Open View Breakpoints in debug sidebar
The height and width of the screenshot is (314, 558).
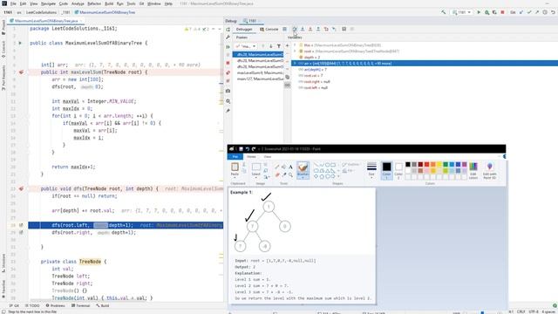coord(228,72)
